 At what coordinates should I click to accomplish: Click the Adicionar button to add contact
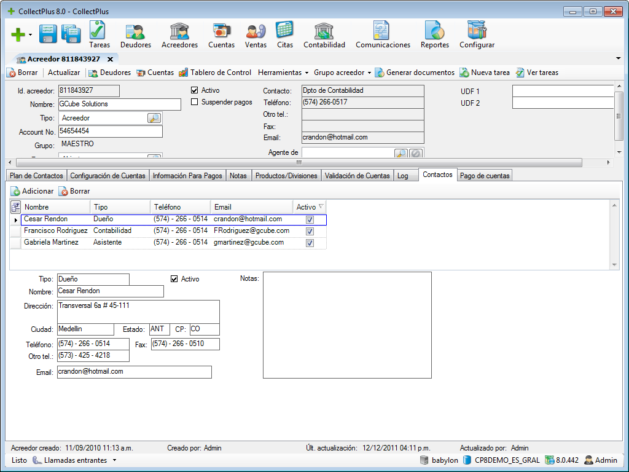(x=32, y=191)
